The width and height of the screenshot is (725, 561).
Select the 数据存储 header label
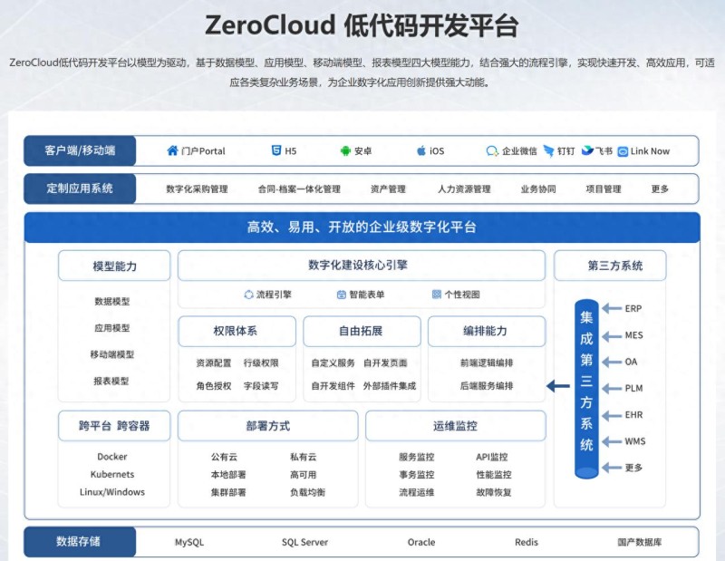[x=80, y=542]
